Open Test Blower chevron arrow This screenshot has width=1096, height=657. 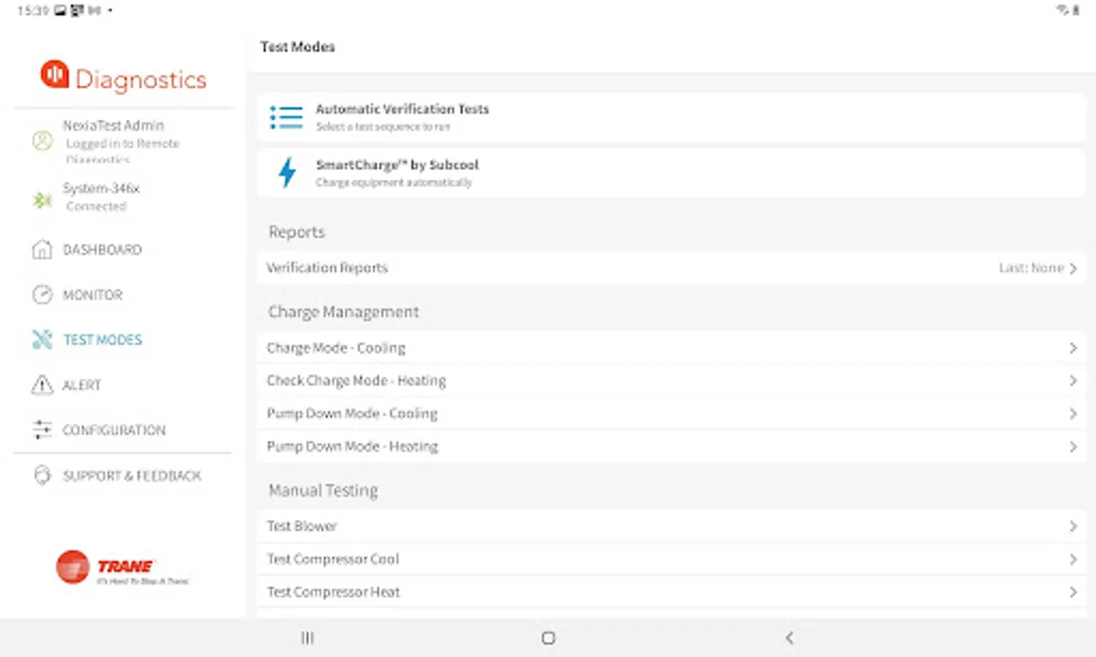coord(1073,526)
